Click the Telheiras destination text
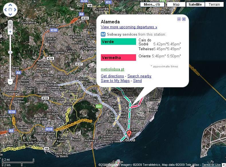This screenshot has width=226, height=167. [146, 49]
